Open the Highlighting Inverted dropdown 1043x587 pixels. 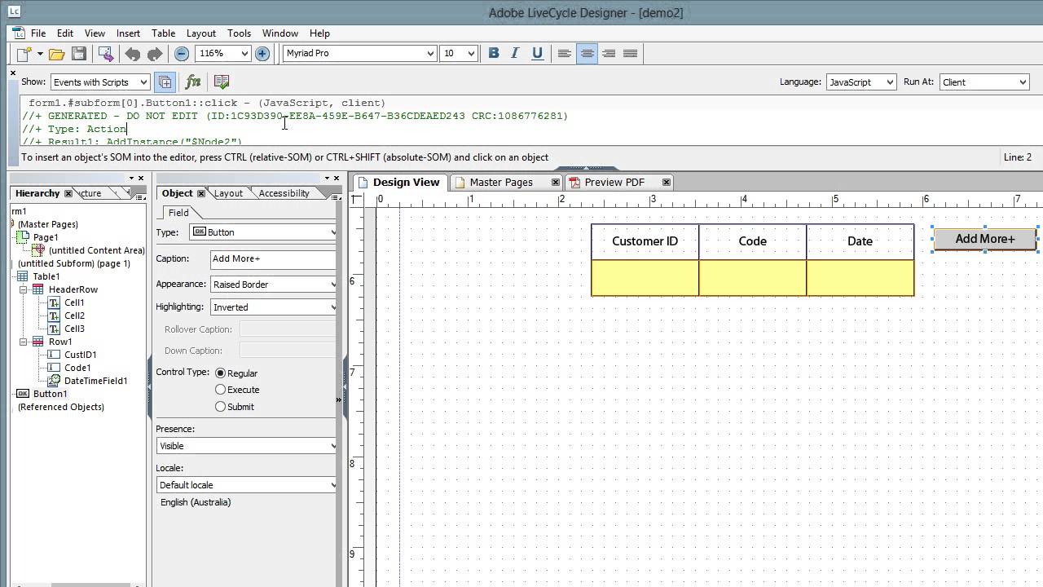[x=332, y=307]
